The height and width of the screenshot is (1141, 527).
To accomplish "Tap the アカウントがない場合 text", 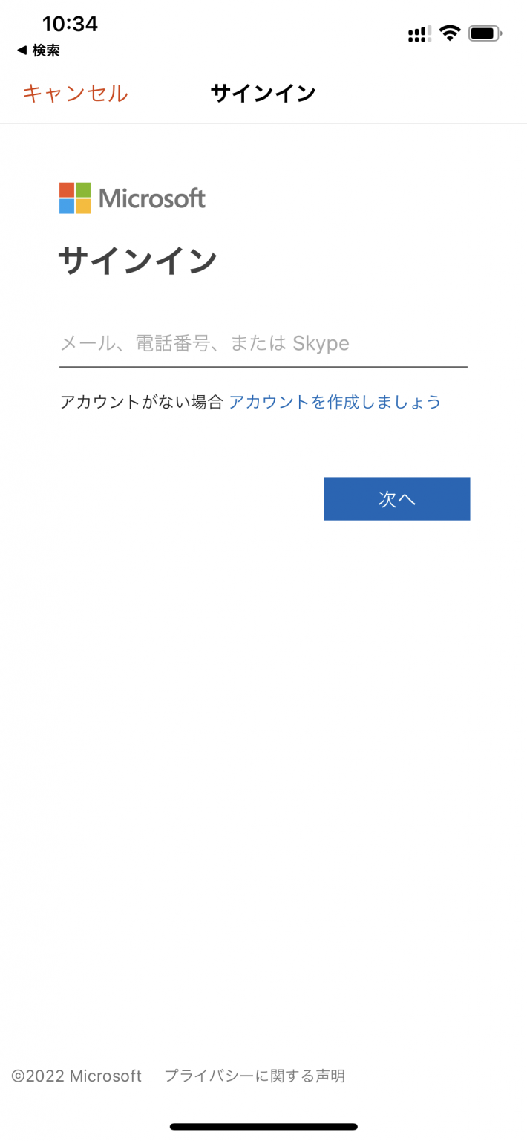I will pos(141,403).
